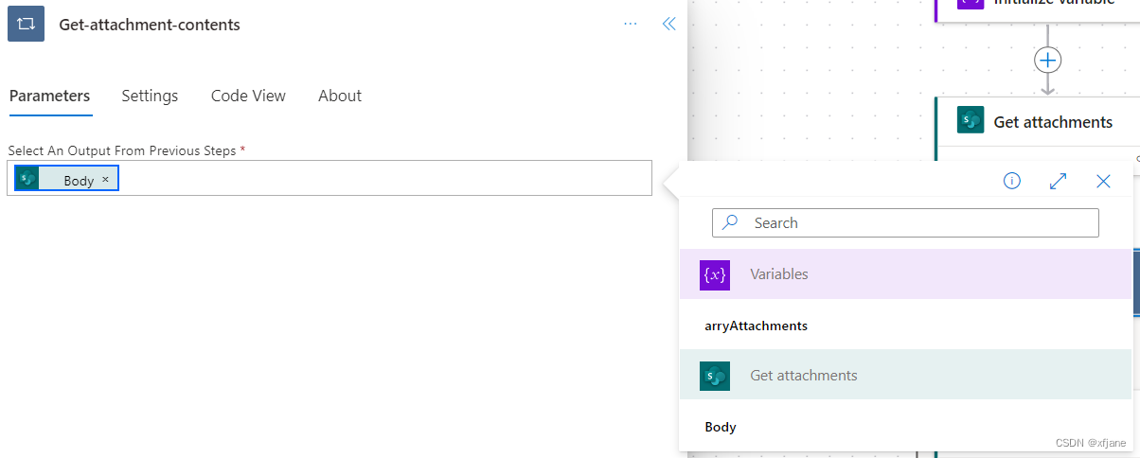1140x458 pixels.
Task: Select the Get attachments action card
Action: pos(1038,121)
